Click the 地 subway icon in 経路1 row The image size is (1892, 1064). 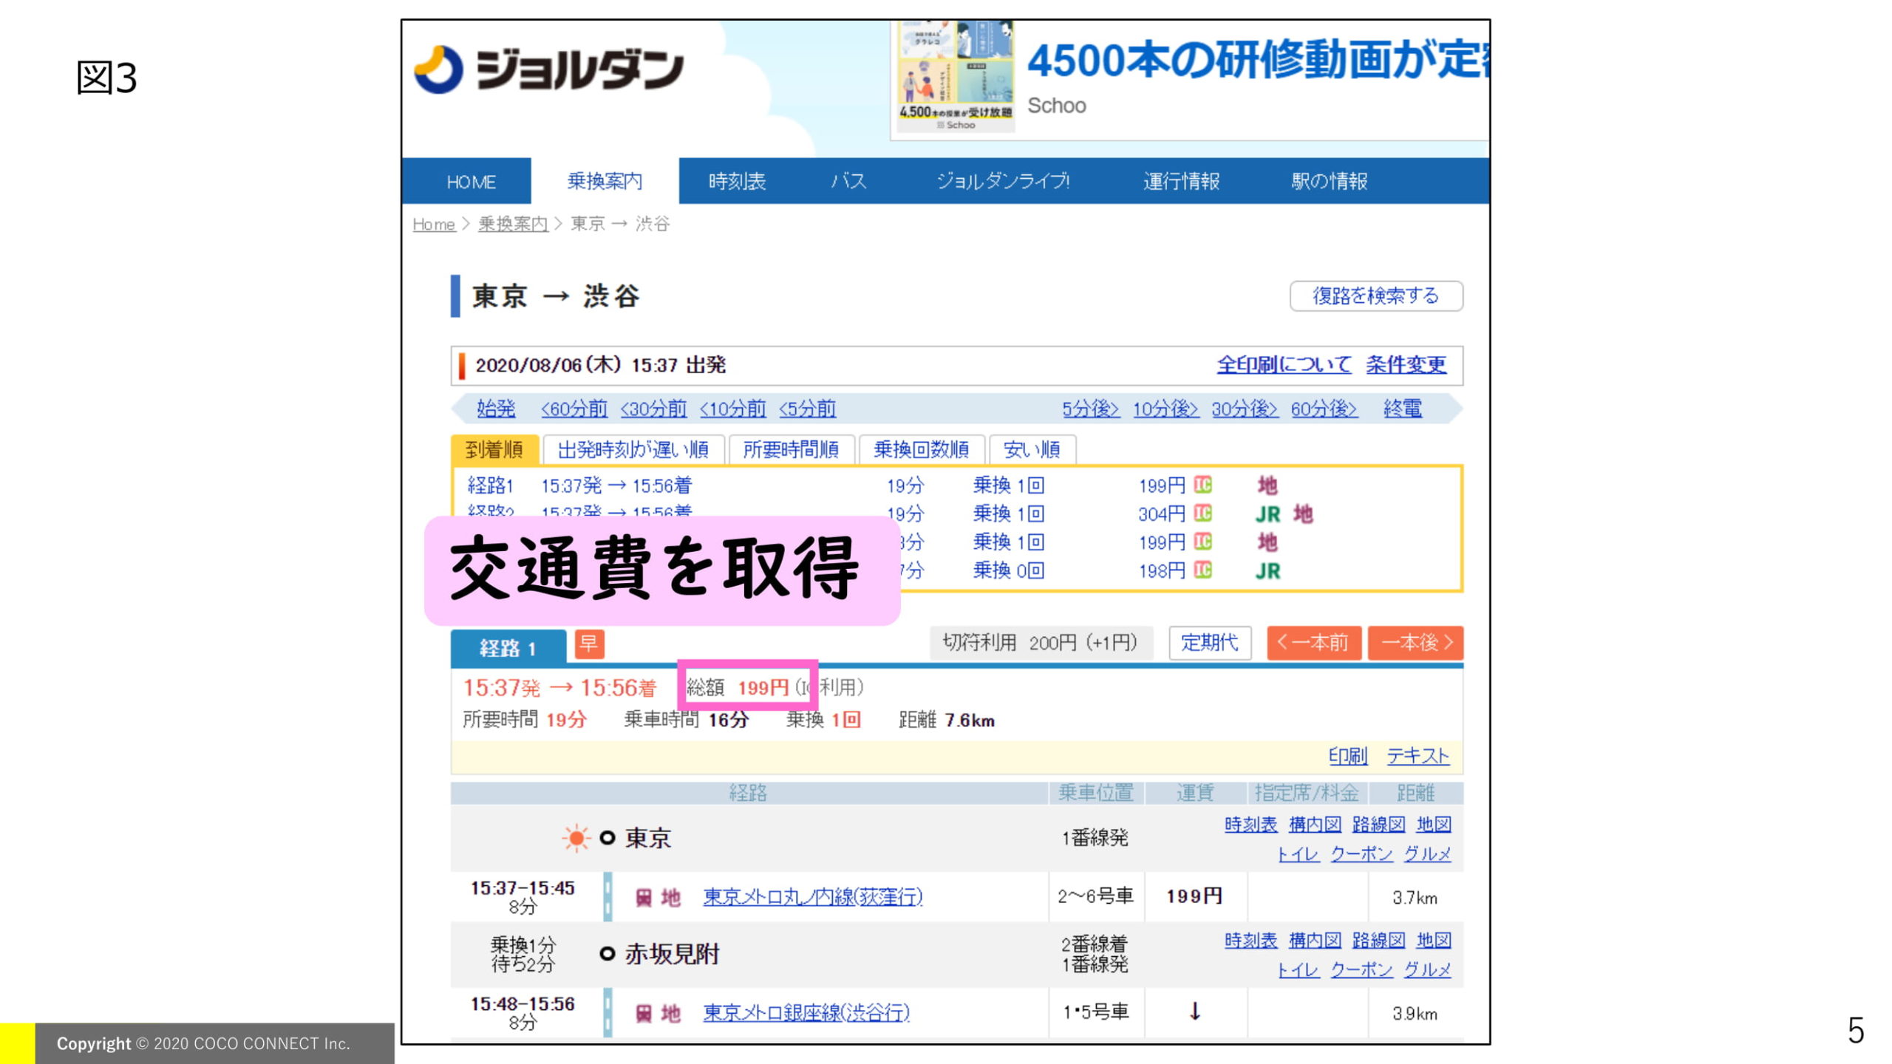[x=1267, y=485]
